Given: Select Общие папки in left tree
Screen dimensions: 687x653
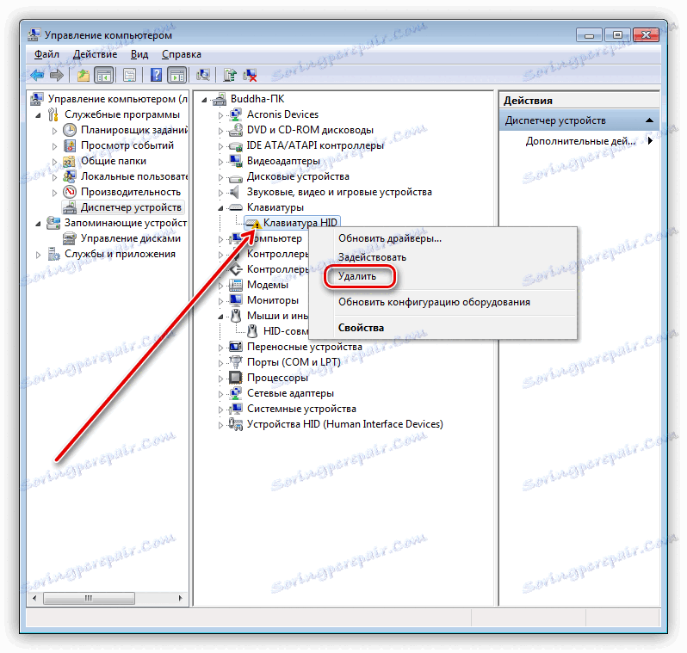Looking at the screenshot, I should [x=114, y=161].
